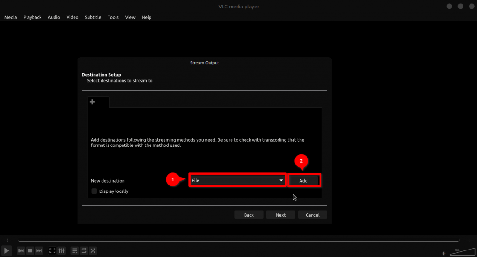Click the elapsed time label
The image size is (477, 257).
[x=7, y=240]
